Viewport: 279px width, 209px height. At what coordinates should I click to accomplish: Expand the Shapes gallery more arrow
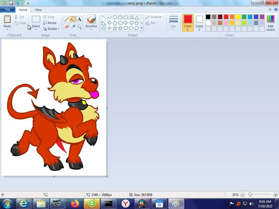click(x=142, y=28)
